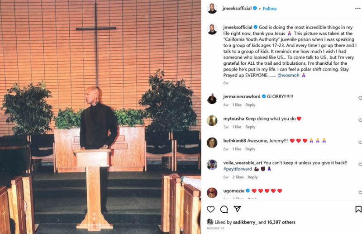The width and height of the screenshot is (362, 234).
Task: Share the post via the paper plane icon
Action: tap(237, 209)
